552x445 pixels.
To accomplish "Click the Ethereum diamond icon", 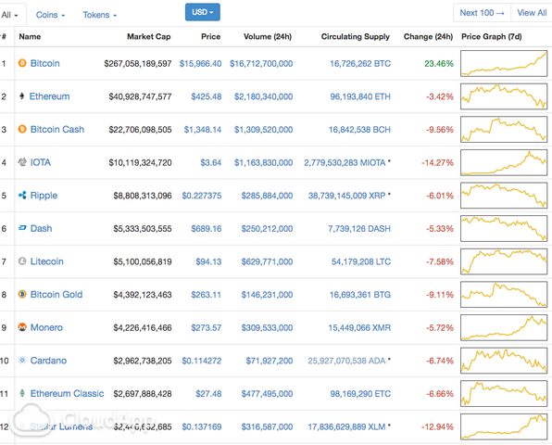I will click(22, 96).
